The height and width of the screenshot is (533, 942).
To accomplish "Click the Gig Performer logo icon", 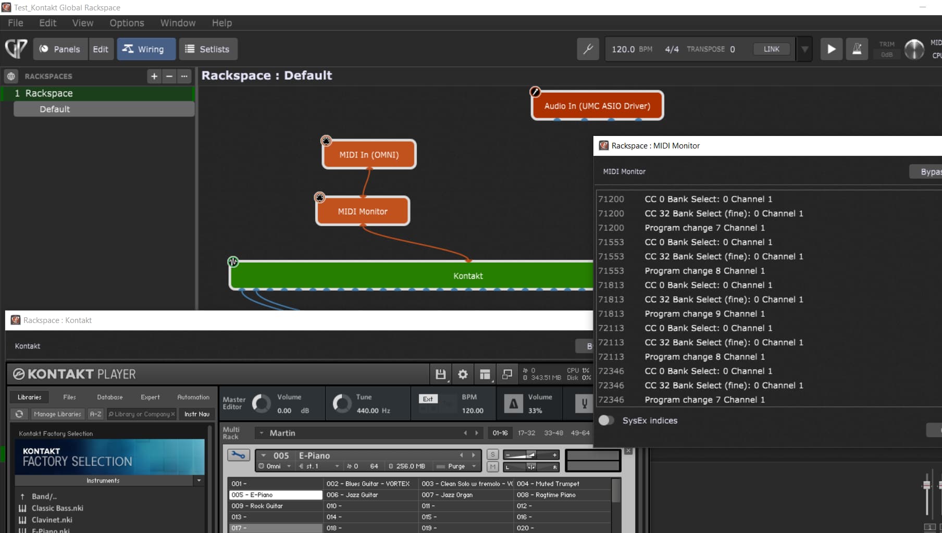I will click(x=16, y=49).
